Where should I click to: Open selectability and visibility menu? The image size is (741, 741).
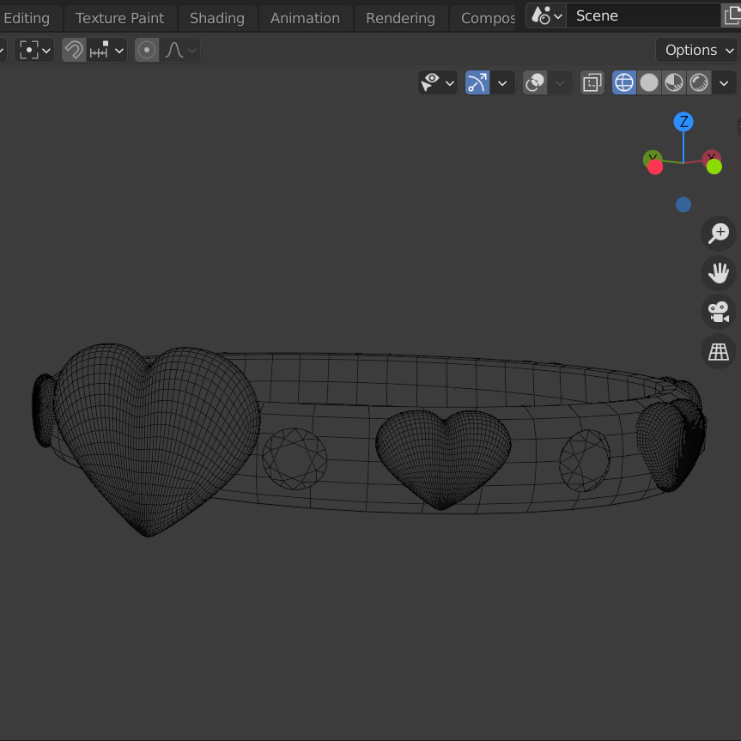(438, 82)
